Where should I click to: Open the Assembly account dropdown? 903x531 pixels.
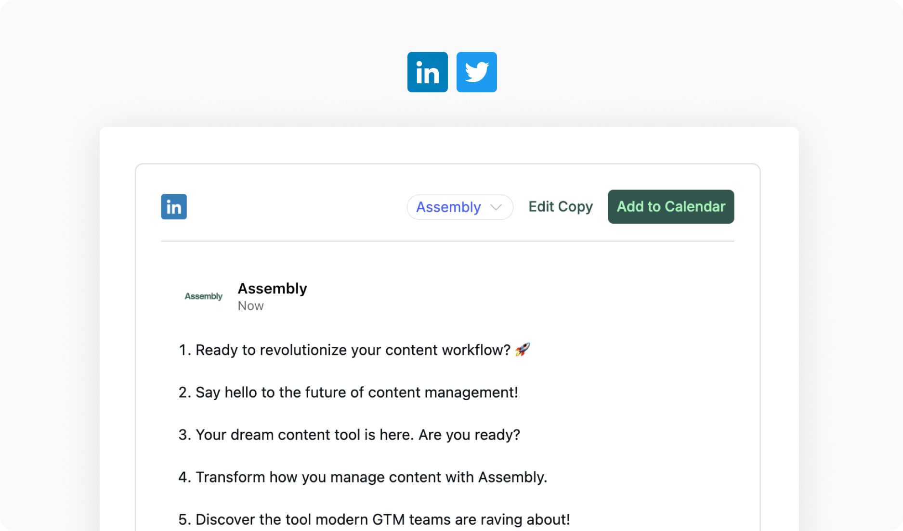tap(460, 207)
